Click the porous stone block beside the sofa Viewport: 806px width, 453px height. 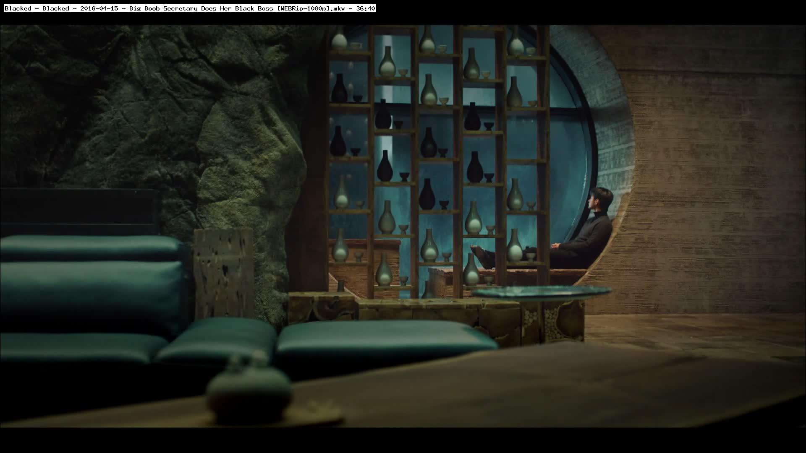[x=224, y=273]
